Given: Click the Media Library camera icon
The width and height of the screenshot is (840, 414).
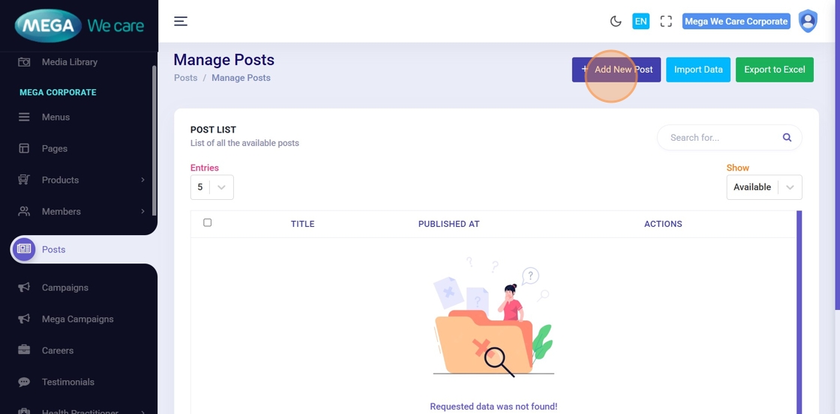Looking at the screenshot, I should 24,62.
